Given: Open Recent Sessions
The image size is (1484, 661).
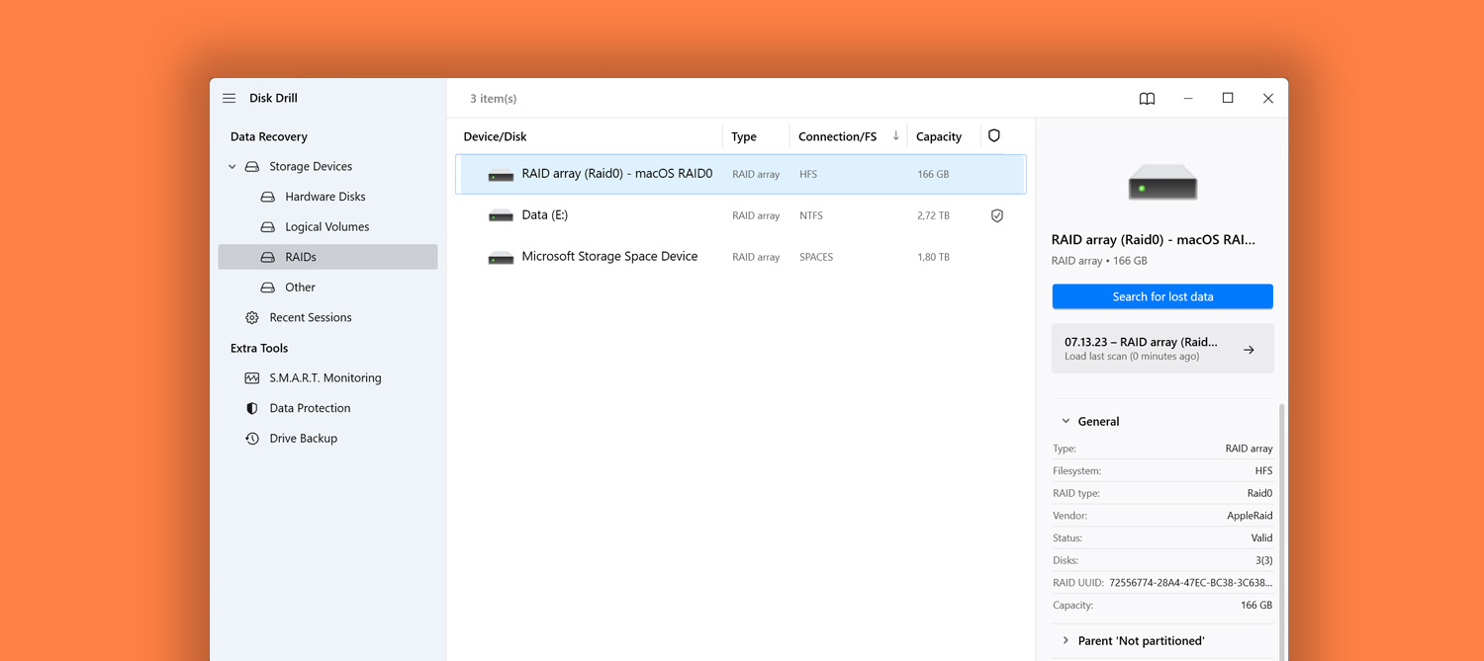Looking at the screenshot, I should 310,317.
